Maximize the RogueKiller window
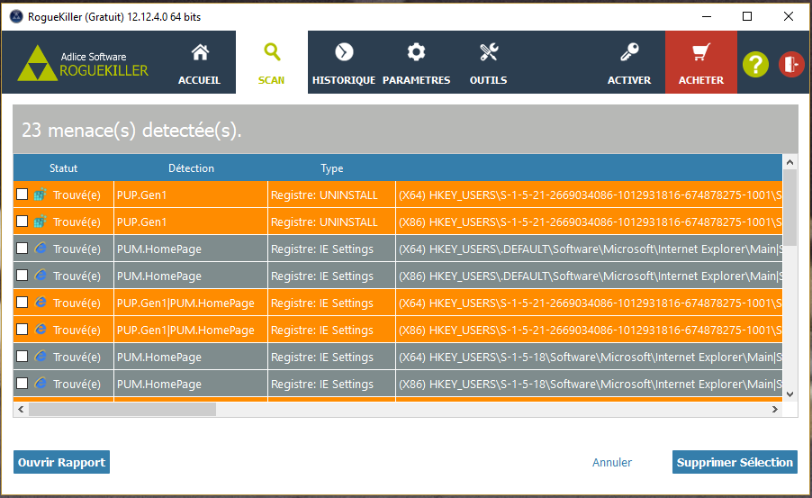Image resolution: width=812 pixels, height=498 pixels. click(747, 16)
